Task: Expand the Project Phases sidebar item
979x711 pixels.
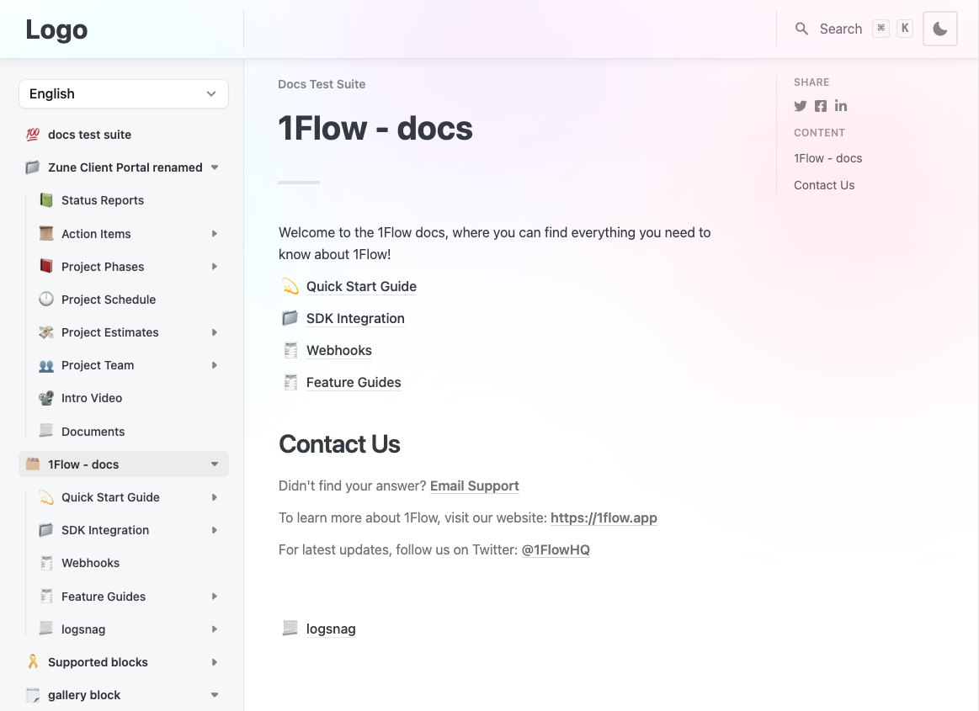Action: coord(215,267)
